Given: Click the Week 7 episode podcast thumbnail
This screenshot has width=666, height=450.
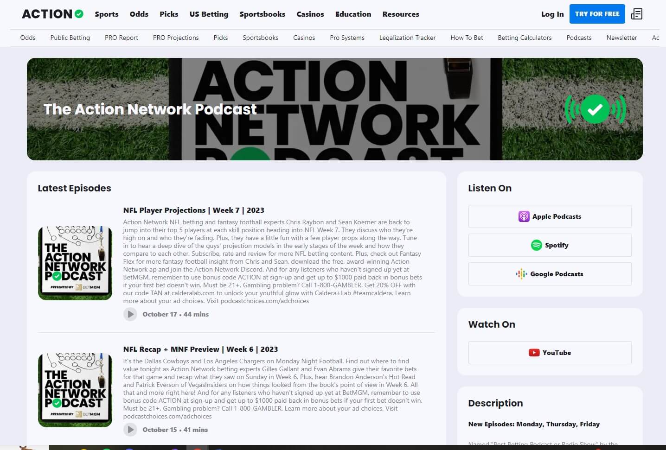Looking at the screenshot, I should (75, 263).
